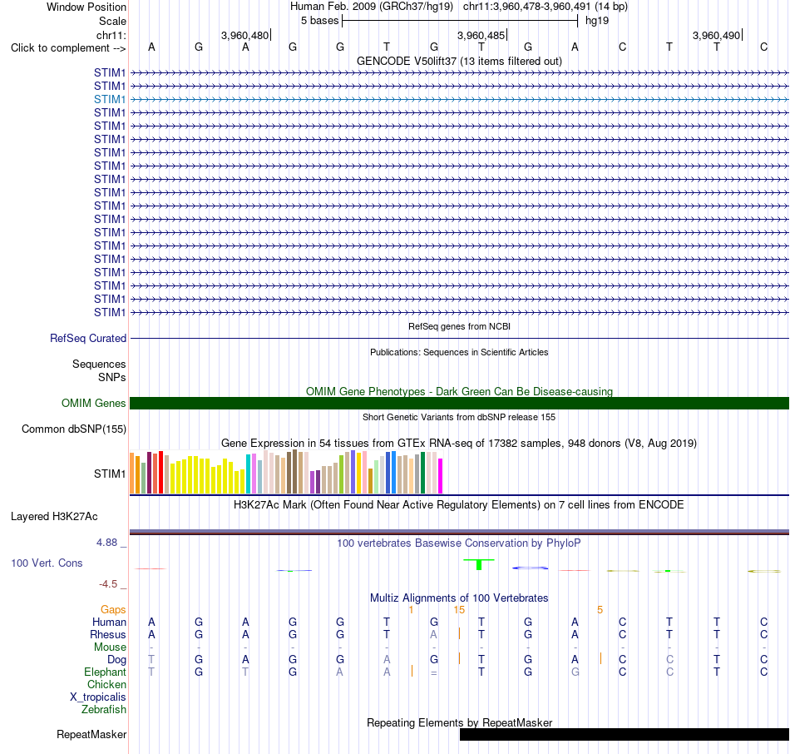Click 'Click to complement -->' to complement bases
The width and height of the screenshot is (790, 754).
(68, 48)
